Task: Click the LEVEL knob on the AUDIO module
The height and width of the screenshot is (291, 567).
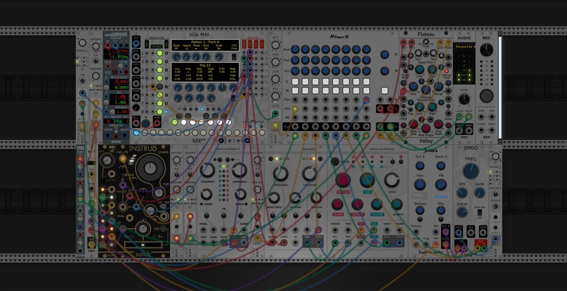Action: pos(464,99)
